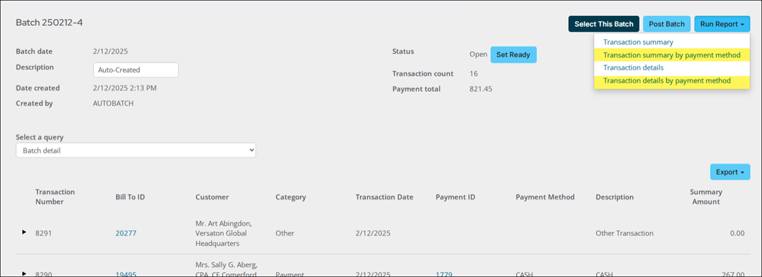This screenshot has height=277, width=762.
Task: Expand transaction 8290 row arrow
Action: click(x=24, y=273)
